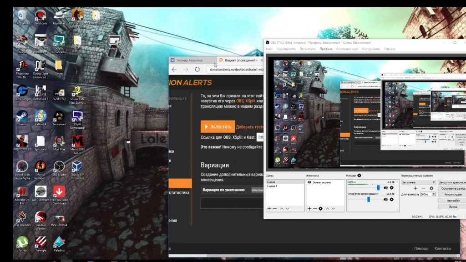Click the browser horizontal scrollbar
This screenshot has width=466, height=262.
(188, 256)
